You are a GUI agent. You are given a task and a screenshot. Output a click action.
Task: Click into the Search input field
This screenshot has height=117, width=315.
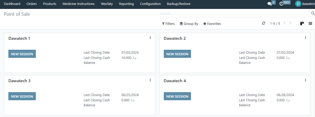[235, 13]
